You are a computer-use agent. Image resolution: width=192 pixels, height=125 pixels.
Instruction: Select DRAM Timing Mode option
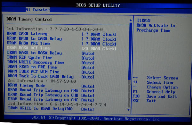[27, 85]
